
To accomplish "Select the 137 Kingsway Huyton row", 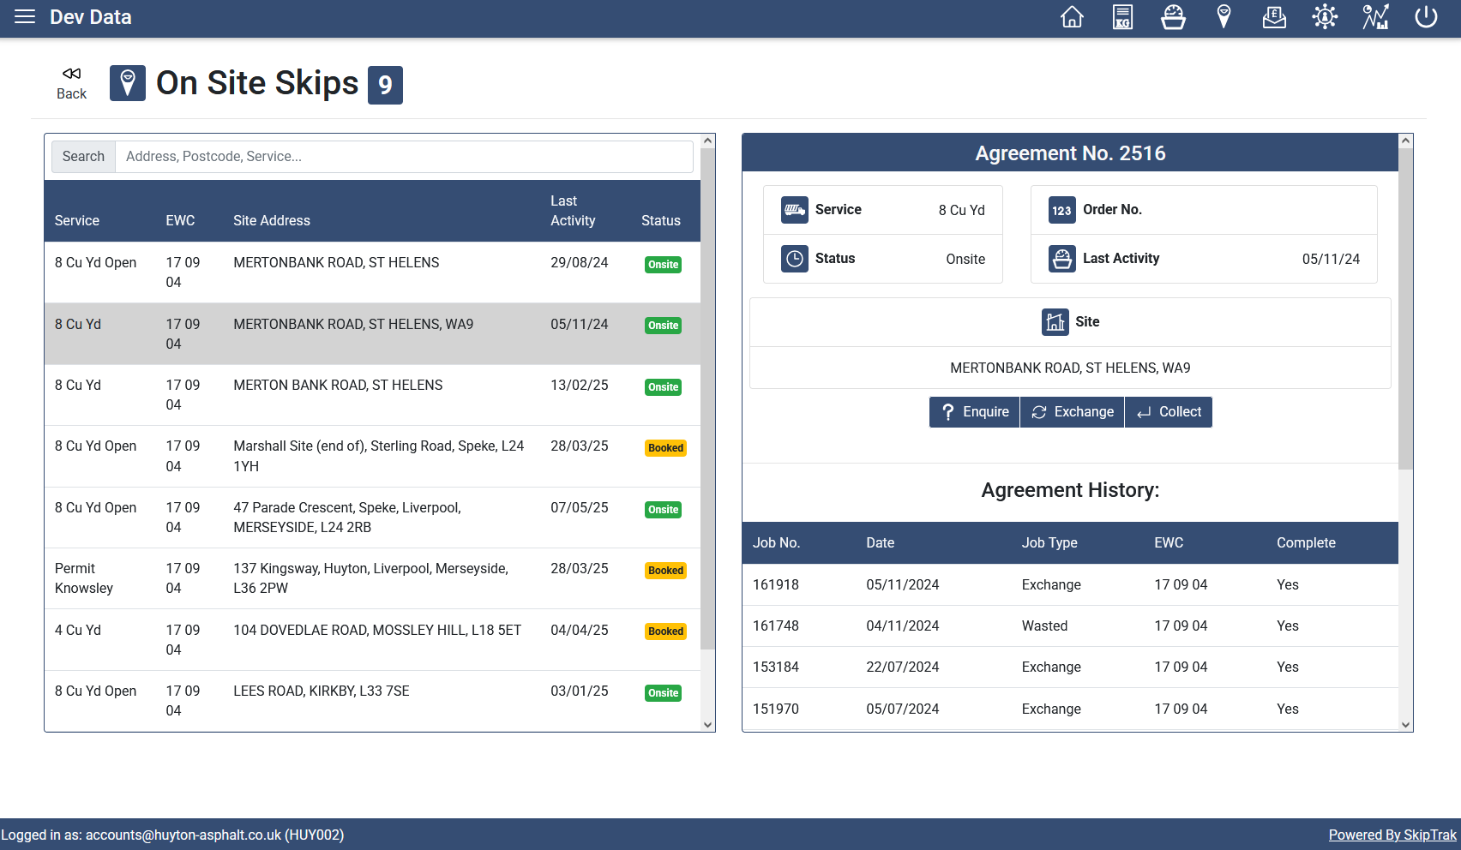I will point(372,578).
